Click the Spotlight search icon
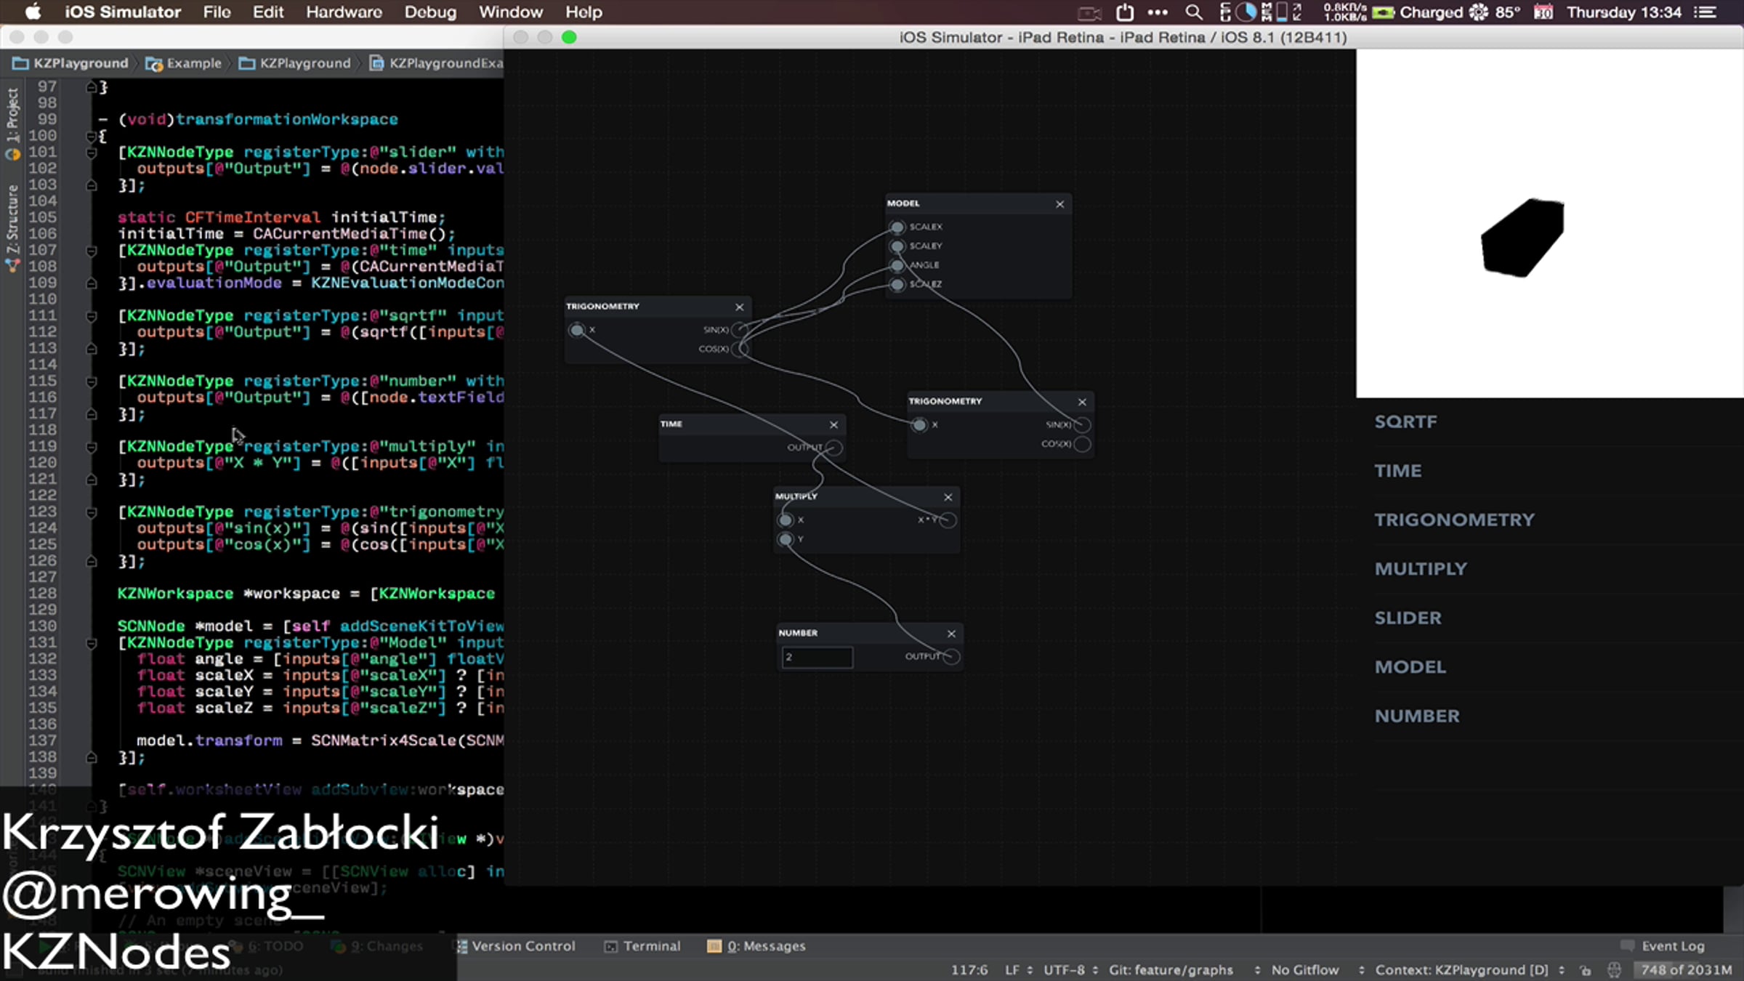 [x=1193, y=12]
